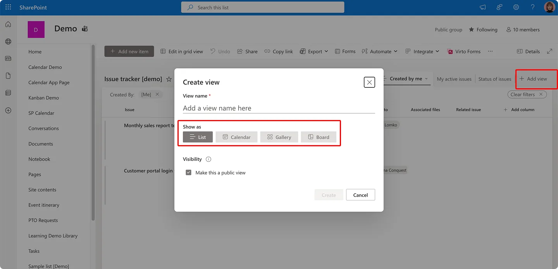Viewport: 558px width, 269px height.
Task: Click the Visibility info icon in the dialog
Action: tap(208, 159)
